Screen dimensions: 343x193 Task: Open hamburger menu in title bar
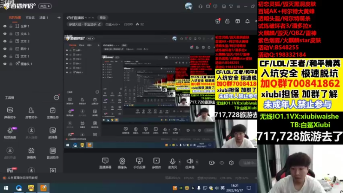[238, 6]
